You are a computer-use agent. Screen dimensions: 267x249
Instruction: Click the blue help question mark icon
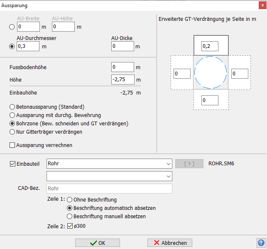click(x=261, y=243)
